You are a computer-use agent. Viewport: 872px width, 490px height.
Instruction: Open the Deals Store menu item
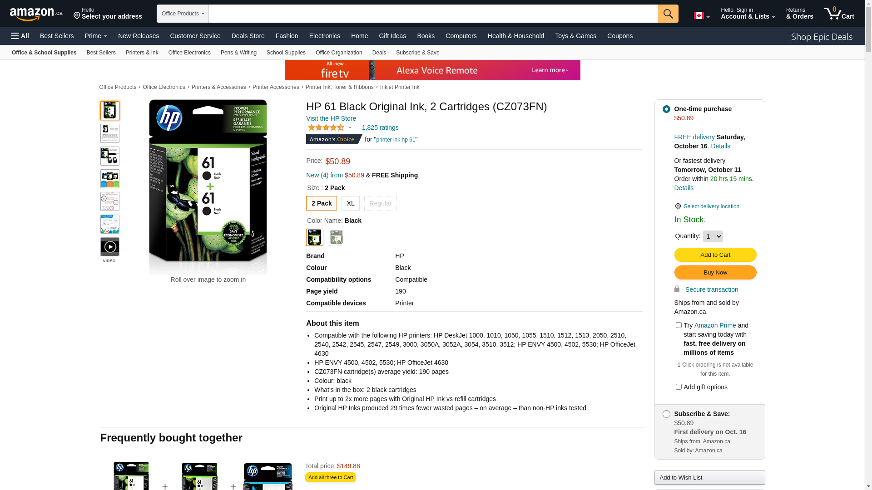click(x=248, y=36)
